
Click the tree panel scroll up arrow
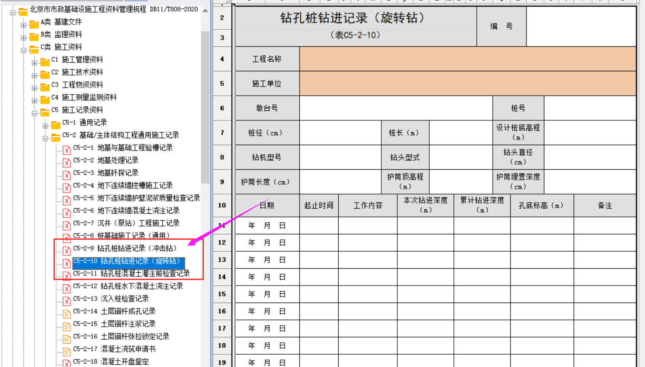(x=205, y=11)
